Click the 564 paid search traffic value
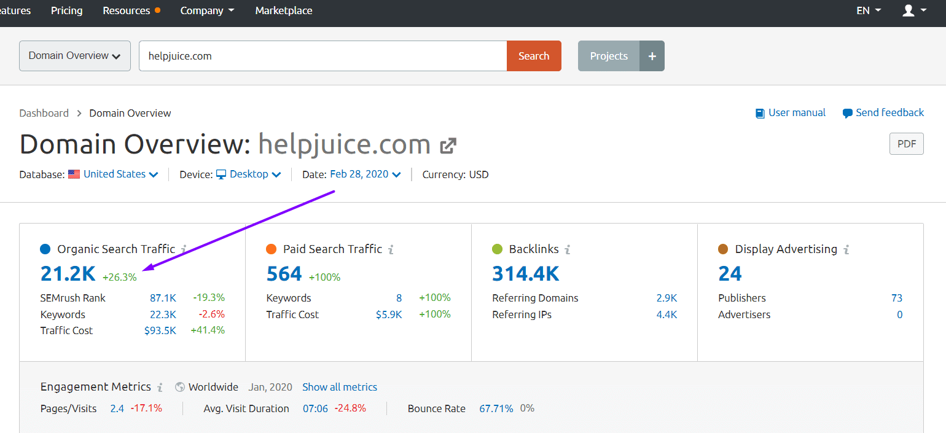946x433 pixels. click(284, 273)
